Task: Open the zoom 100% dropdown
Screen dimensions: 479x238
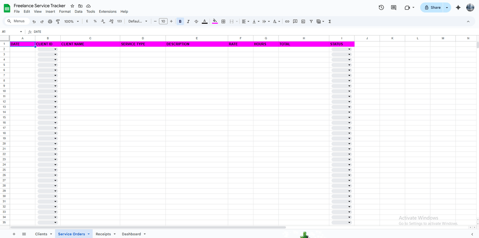Action: point(71,22)
